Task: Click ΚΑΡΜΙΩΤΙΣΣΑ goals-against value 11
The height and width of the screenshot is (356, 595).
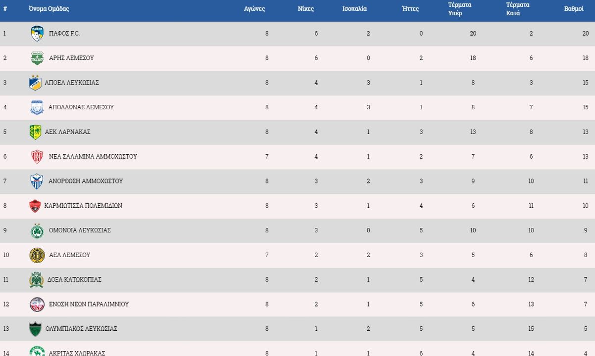Action: [531, 206]
